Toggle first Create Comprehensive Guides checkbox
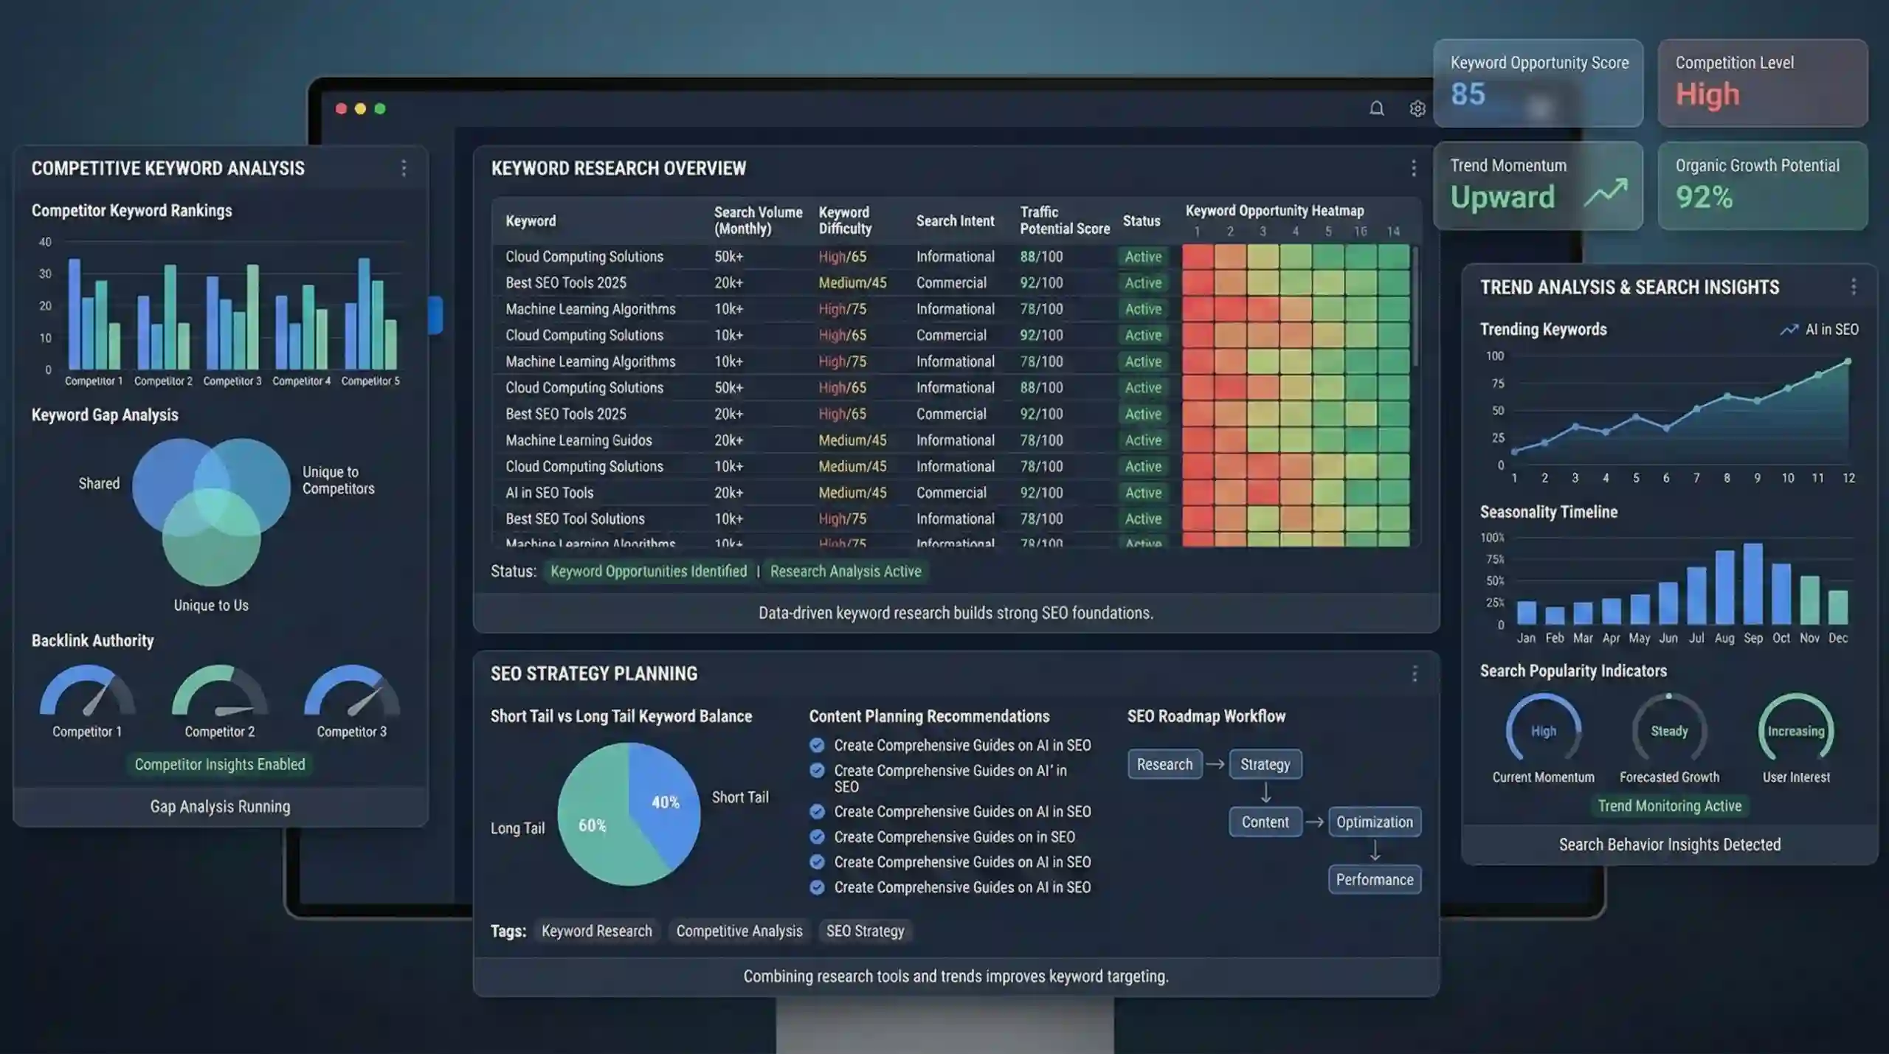The image size is (1889, 1054). (x=817, y=745)
